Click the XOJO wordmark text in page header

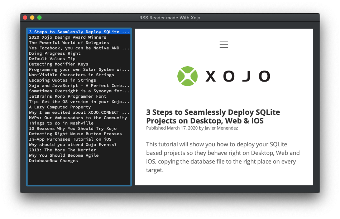point(238,76)
